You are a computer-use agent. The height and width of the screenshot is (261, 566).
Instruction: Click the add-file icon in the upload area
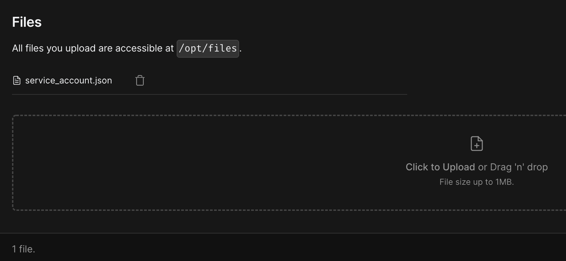tap(476, 144)
